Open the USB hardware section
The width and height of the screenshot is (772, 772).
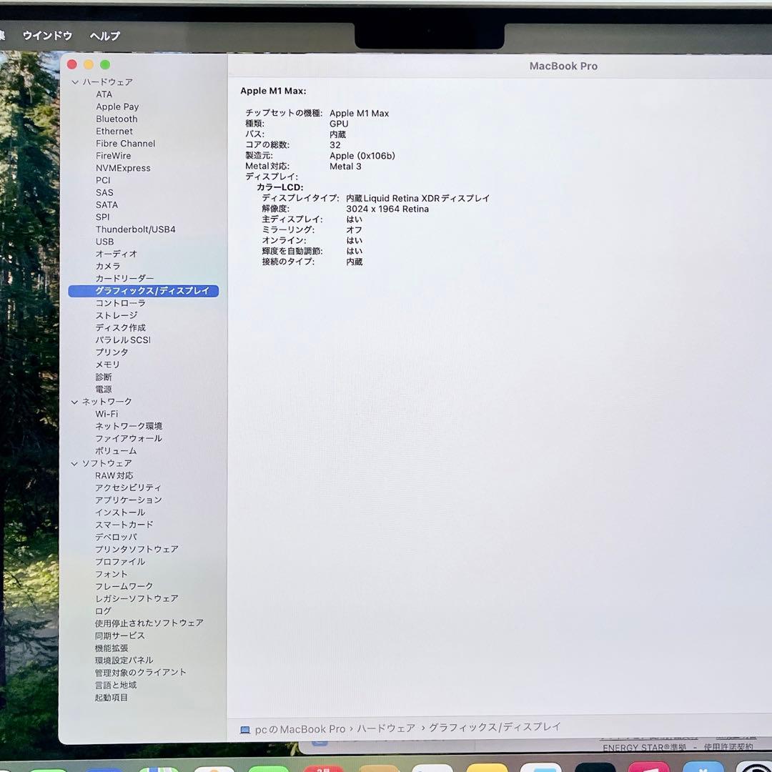(x=104, y=242)
